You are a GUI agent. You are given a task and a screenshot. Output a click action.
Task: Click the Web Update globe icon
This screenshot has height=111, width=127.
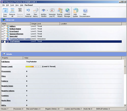pyautogui.click(x=76, y=10)
